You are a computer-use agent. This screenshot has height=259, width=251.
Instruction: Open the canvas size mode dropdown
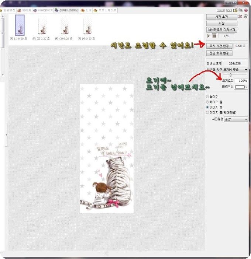227,70
